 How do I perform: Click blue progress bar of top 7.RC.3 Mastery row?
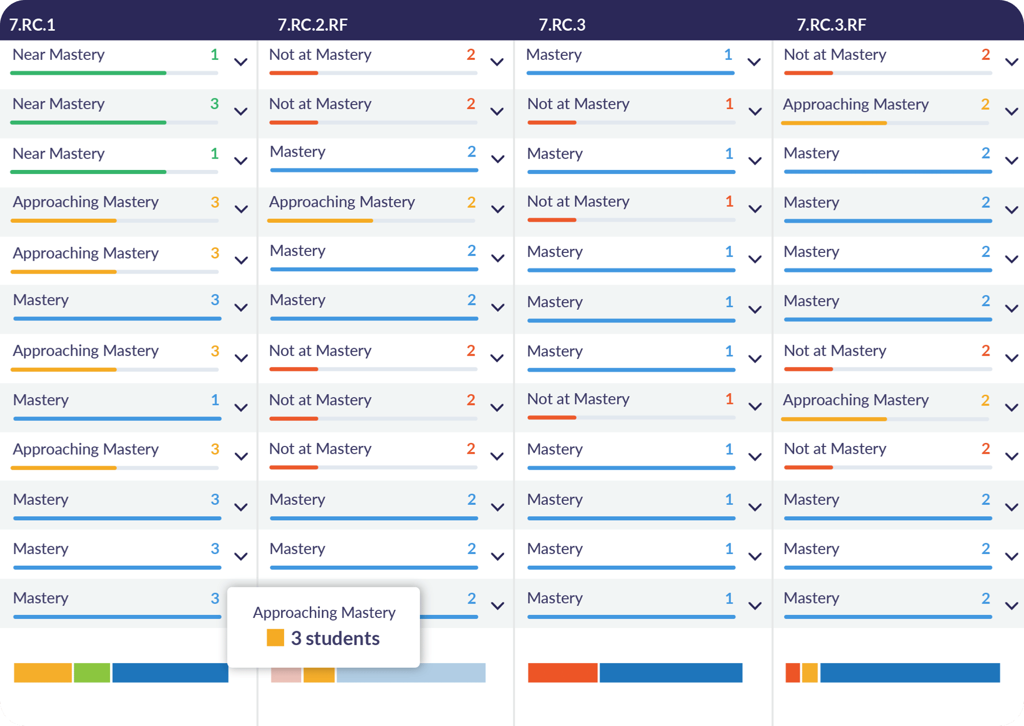coord(630,73)
